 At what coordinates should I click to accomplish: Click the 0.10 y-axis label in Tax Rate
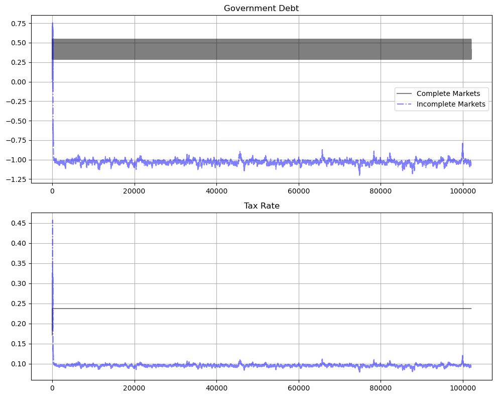(19, 364)
